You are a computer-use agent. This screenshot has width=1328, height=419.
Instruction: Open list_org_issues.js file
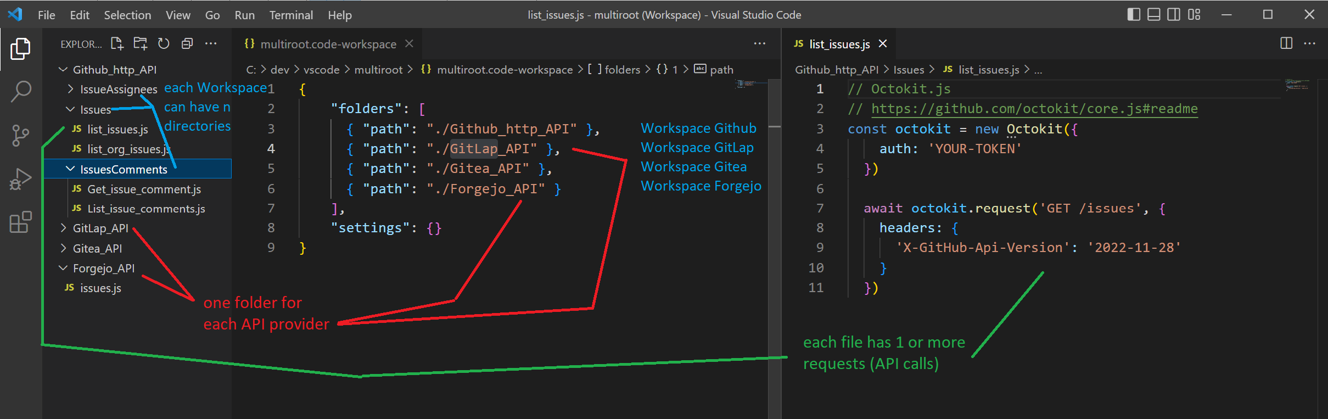coord(128,149)
